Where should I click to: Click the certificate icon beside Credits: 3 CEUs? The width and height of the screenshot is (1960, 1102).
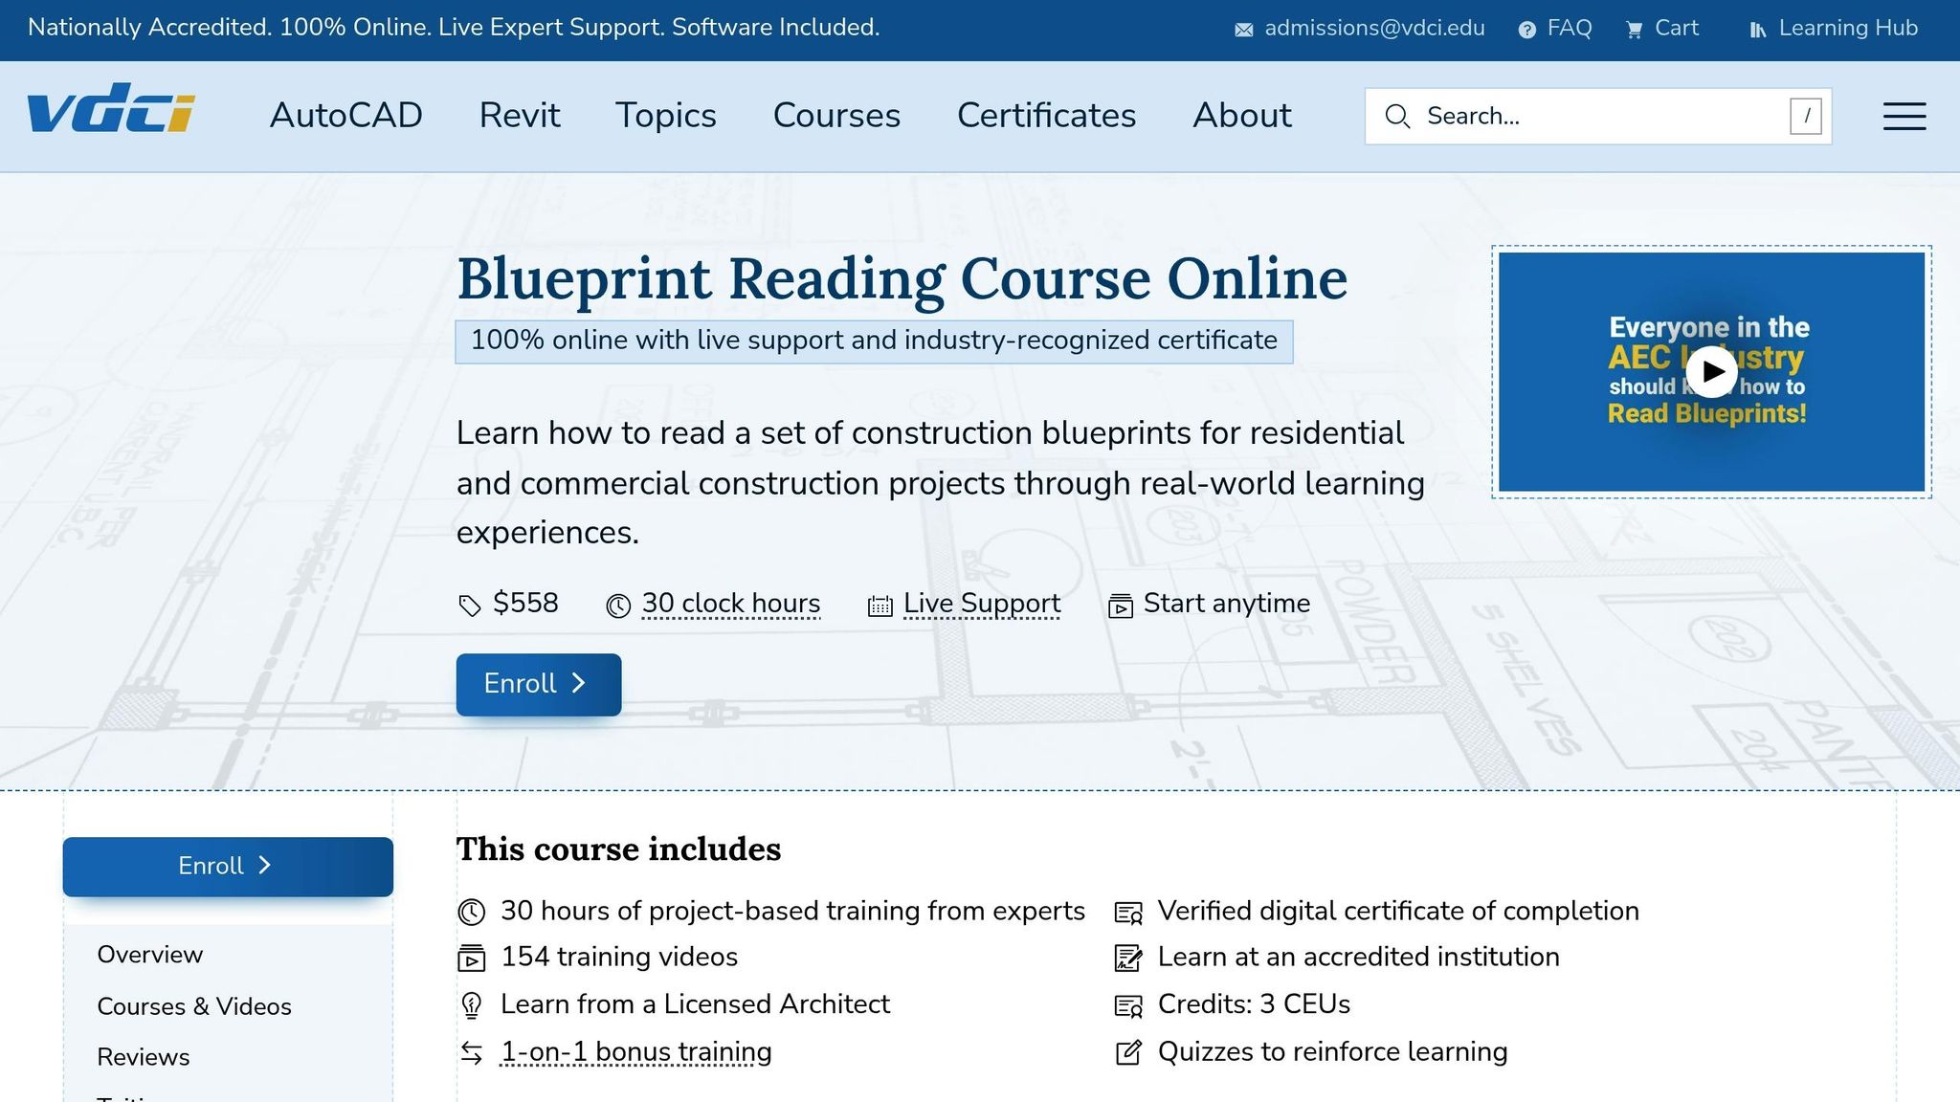[1128, 1005]
